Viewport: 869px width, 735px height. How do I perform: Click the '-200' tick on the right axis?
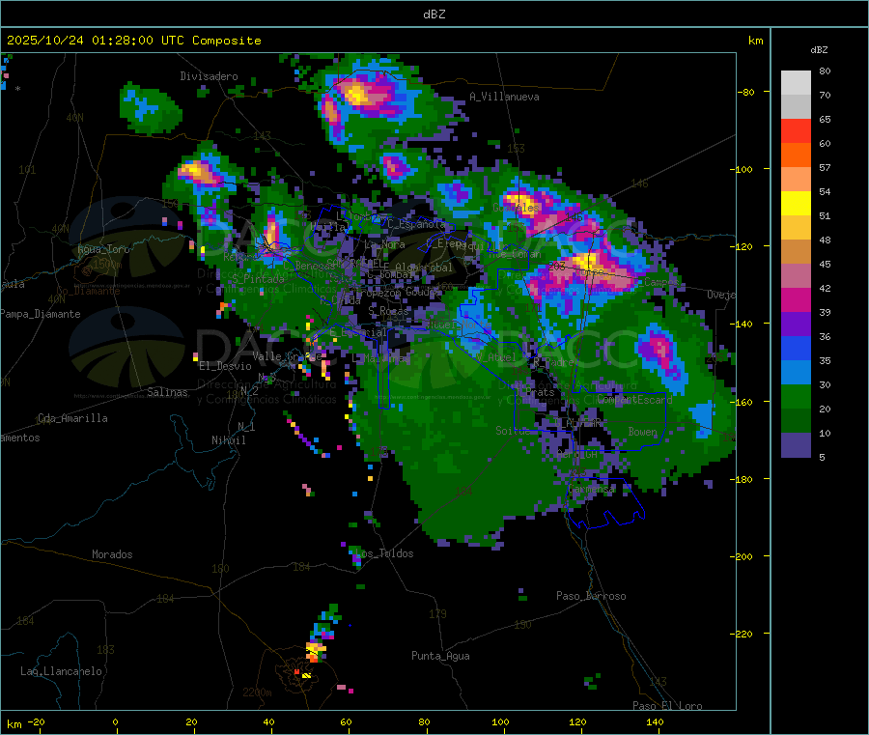[743, 556]
